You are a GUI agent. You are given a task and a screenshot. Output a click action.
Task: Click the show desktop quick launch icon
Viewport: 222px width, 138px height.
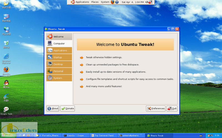coord(24,136)
